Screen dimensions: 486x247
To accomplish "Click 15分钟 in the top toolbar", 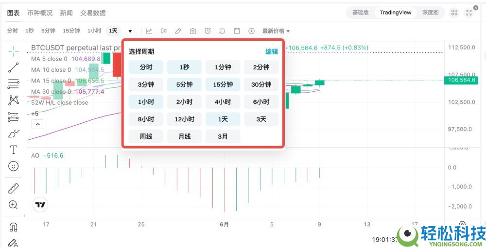I will pyautogui.click(x=71, y=31).
